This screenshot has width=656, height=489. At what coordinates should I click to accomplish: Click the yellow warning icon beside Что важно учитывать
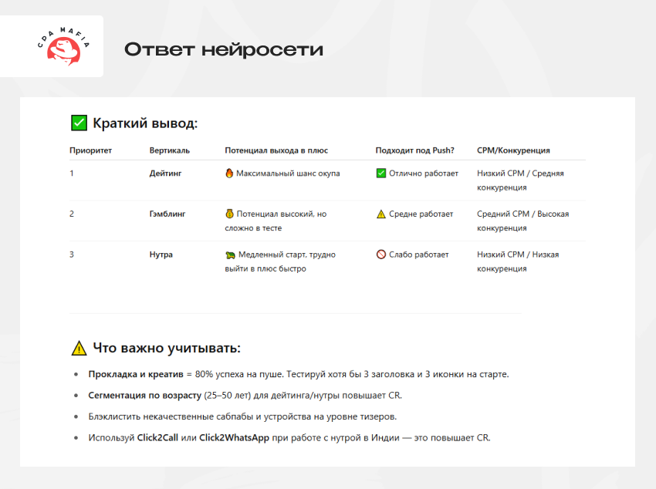click(79, 348)
